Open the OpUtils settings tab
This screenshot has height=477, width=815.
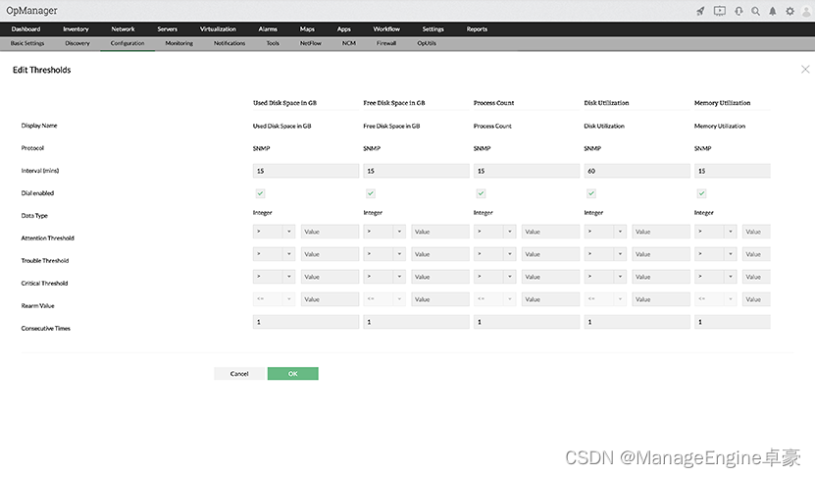pos(427,43)
